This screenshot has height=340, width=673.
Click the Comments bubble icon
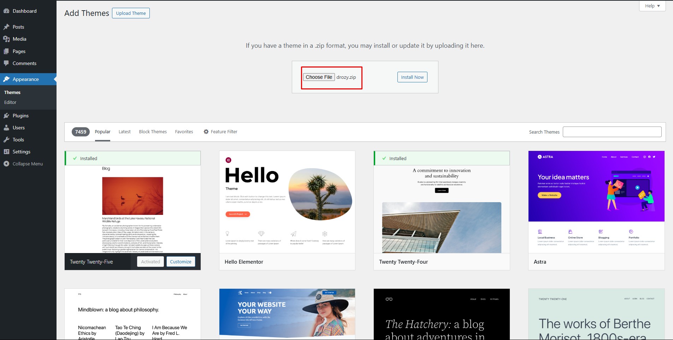(6, 63)
